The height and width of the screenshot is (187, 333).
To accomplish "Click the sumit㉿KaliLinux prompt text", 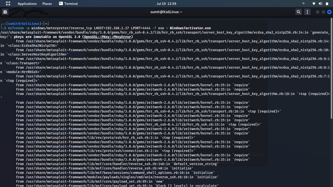I will [x=23, y=24].
